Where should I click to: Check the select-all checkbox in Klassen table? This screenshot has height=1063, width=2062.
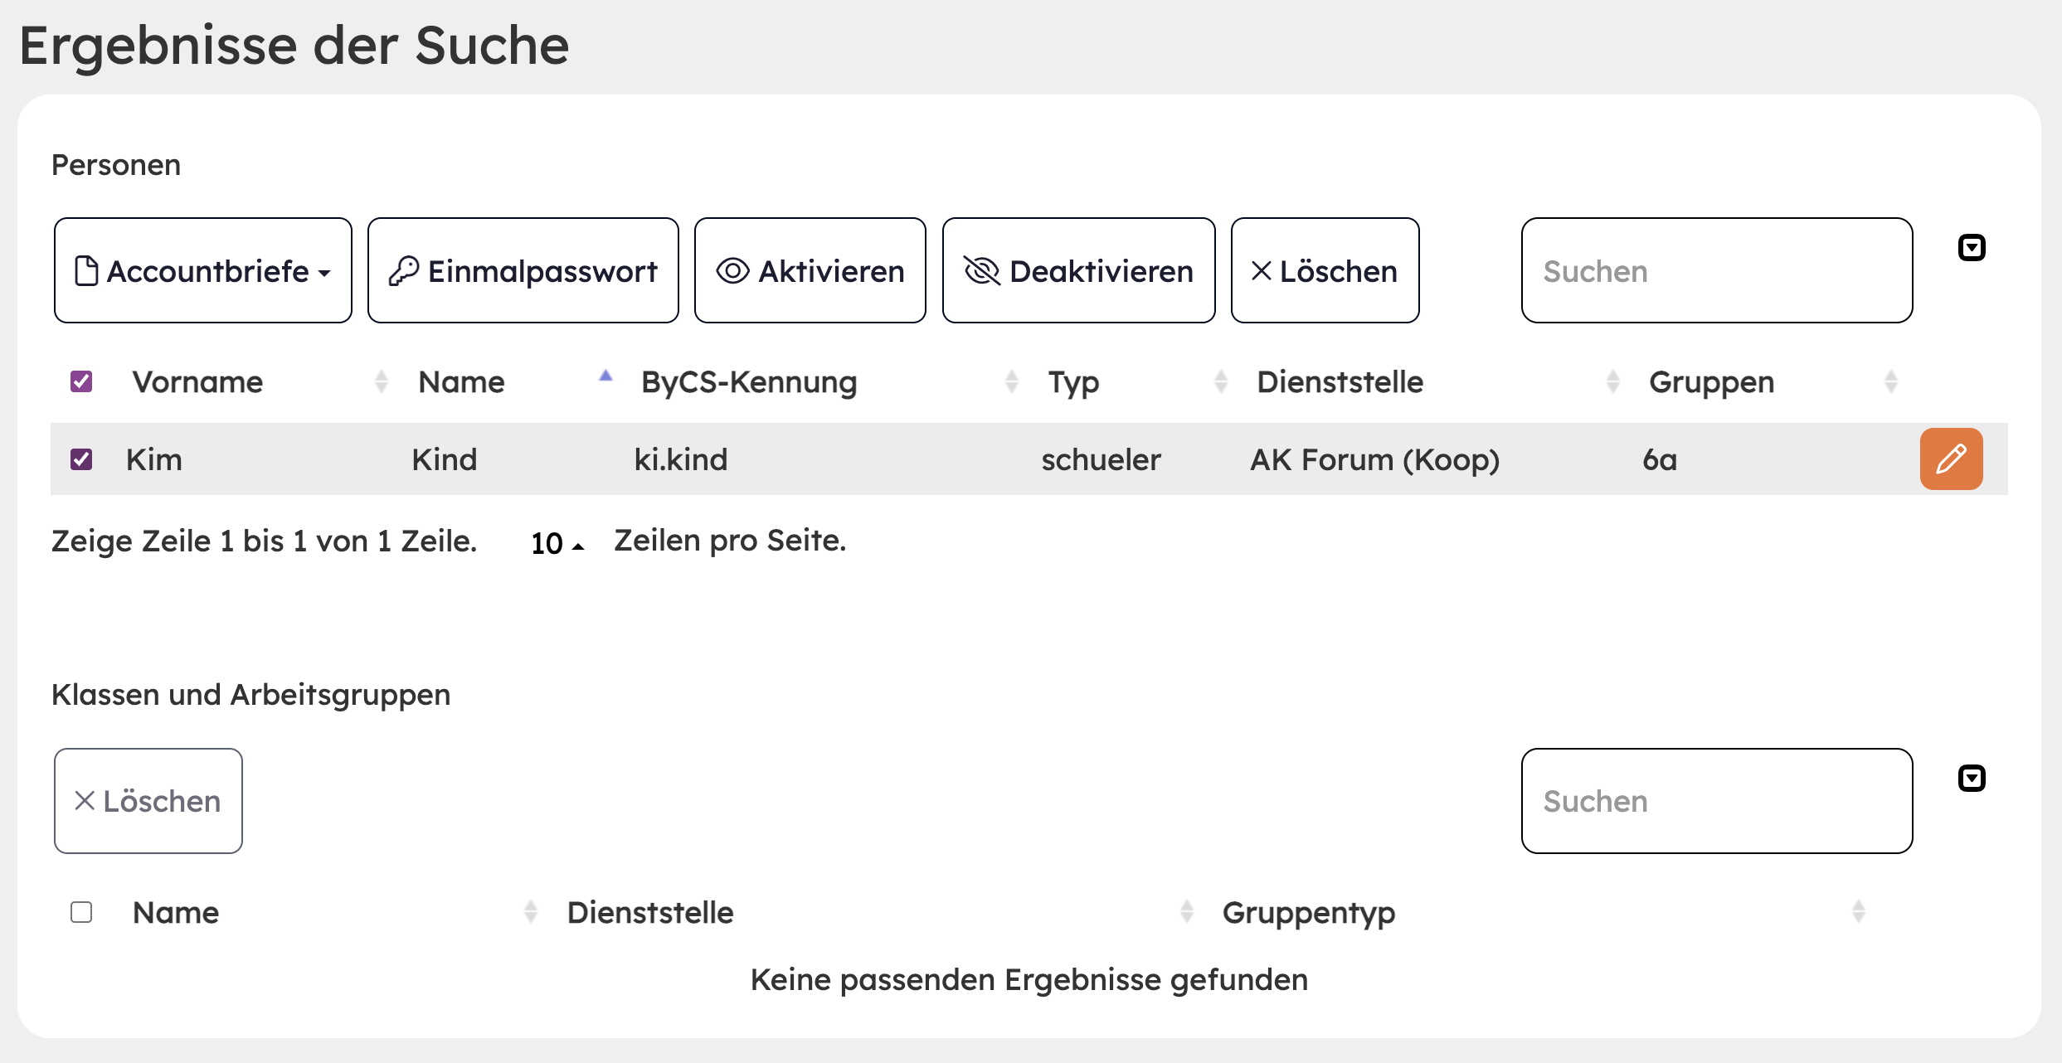pos(81,912)
